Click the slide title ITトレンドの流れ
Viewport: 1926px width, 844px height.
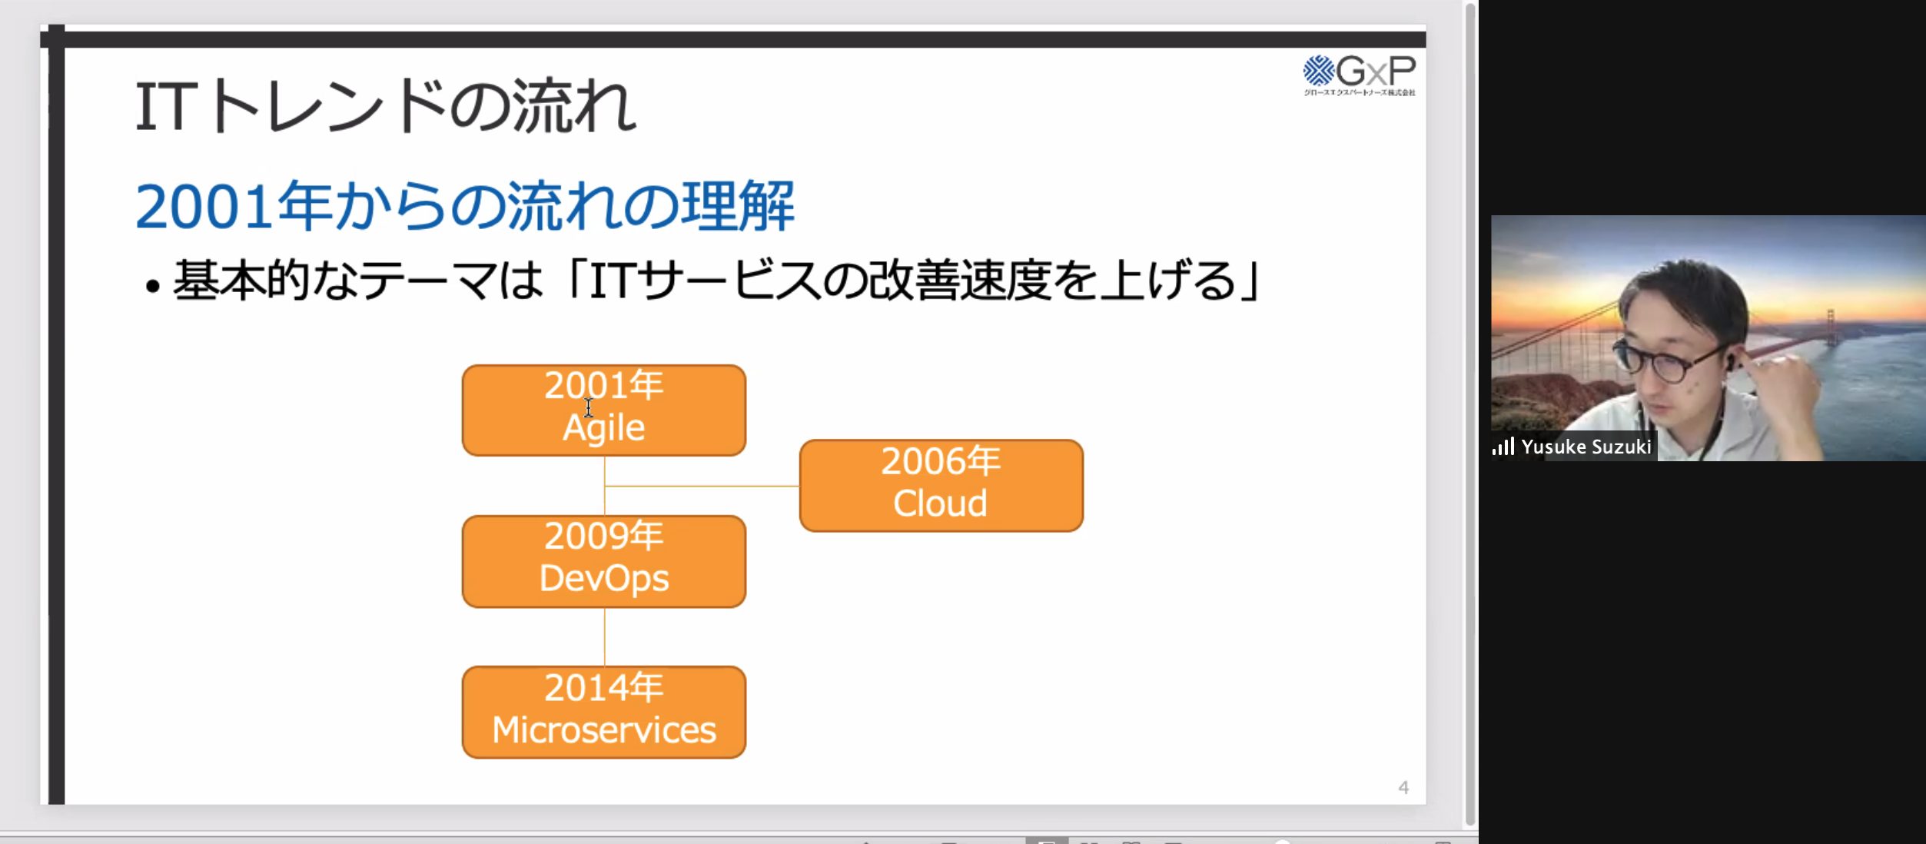386,106
